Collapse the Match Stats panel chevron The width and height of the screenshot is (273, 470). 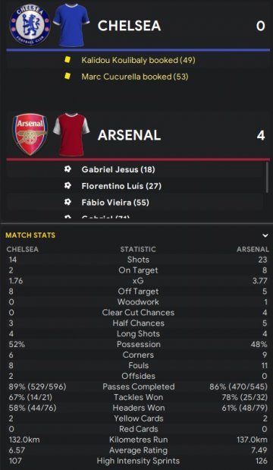pyautogui.click(x=265, y=235)
